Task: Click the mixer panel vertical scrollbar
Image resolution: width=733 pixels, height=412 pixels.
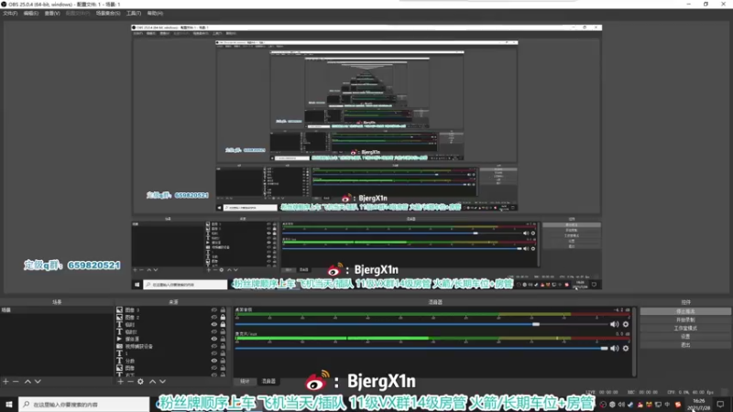Action: tap(634, 342)
